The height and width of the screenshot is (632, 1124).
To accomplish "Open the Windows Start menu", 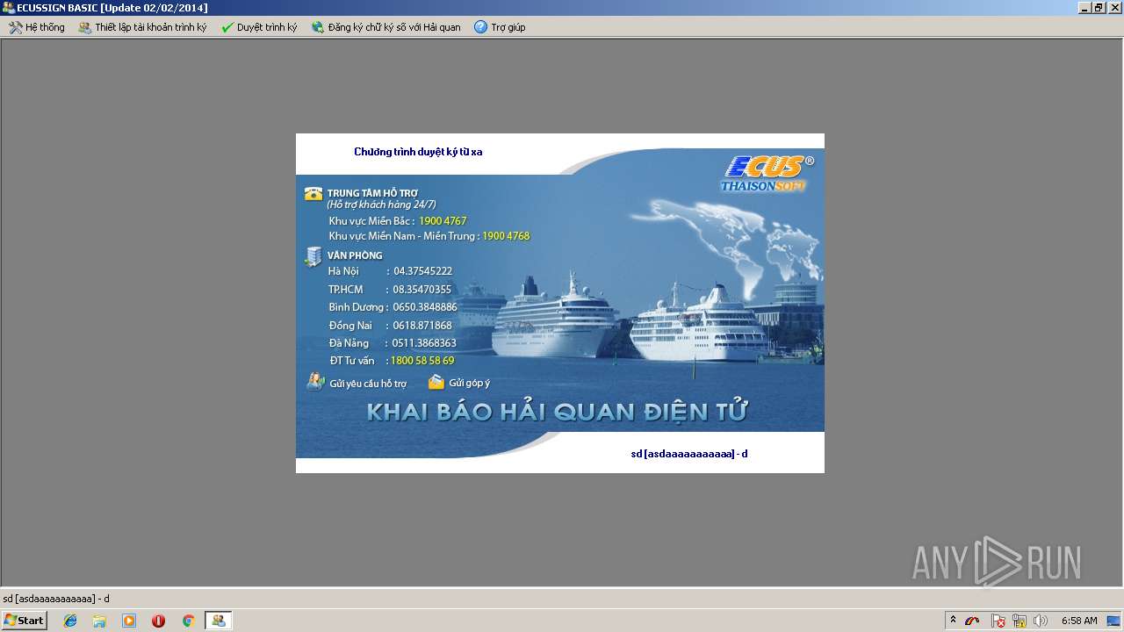I will tap(24, 621).
